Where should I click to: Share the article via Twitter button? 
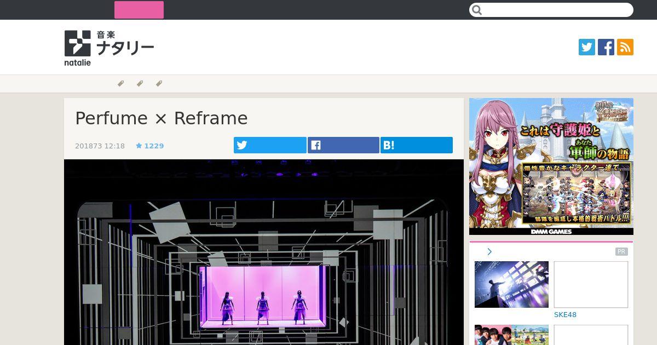tap(270, 145)
